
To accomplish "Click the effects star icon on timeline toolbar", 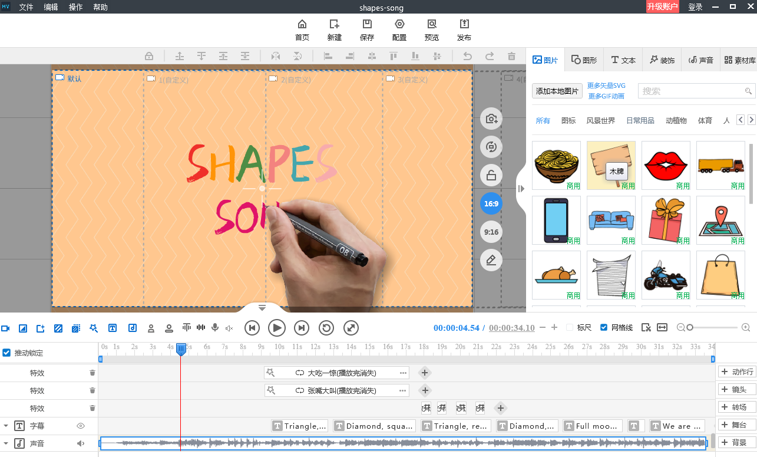I will 94,328.
